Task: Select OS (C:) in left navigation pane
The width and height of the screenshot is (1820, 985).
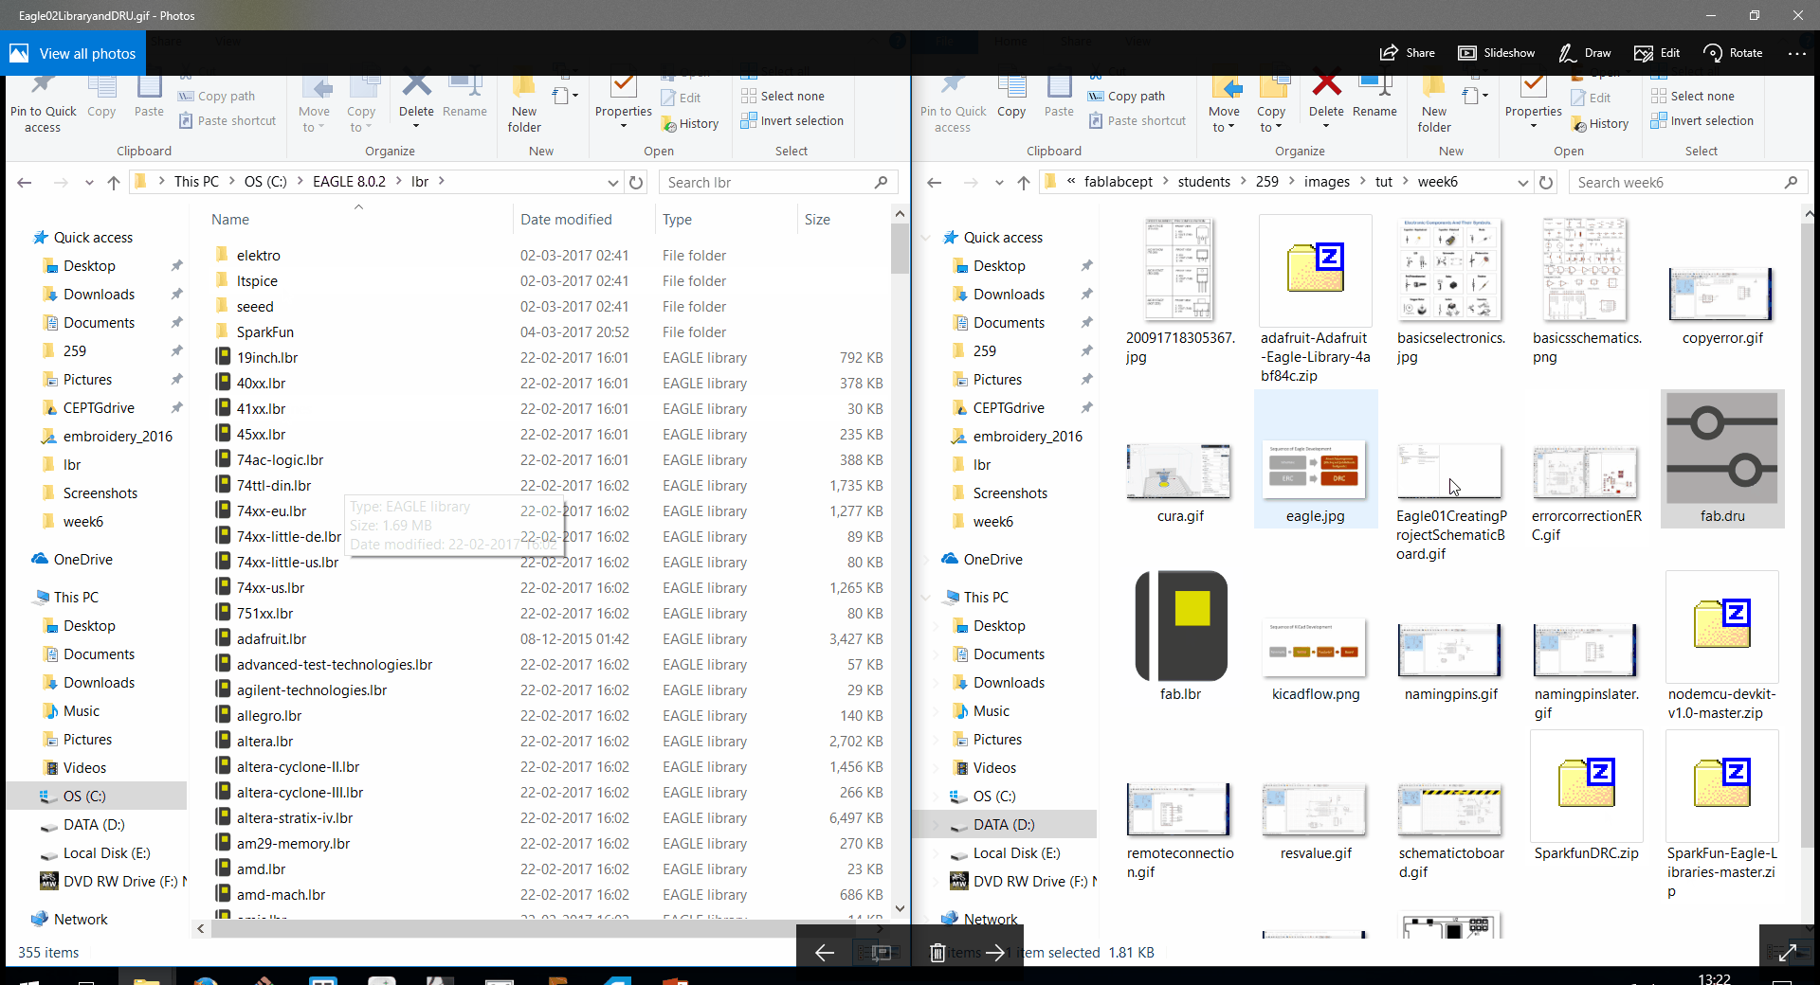Action: (x=84, y=796)
